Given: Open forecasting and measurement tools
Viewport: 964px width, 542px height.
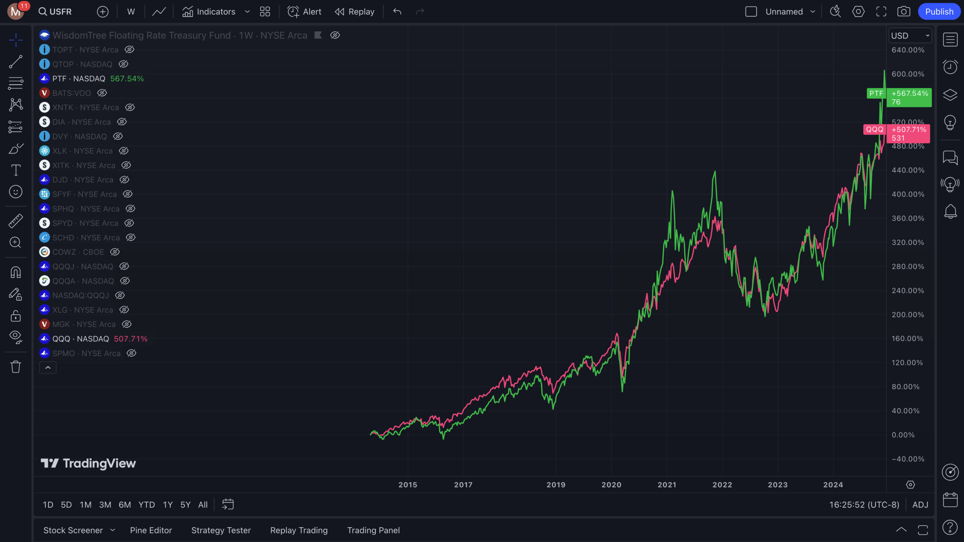Looking at the screenshot, I should [x=15, y=126].
